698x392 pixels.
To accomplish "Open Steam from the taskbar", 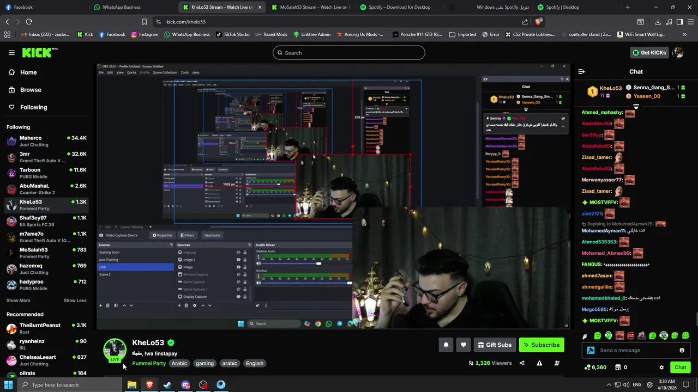I will (167, 385).
